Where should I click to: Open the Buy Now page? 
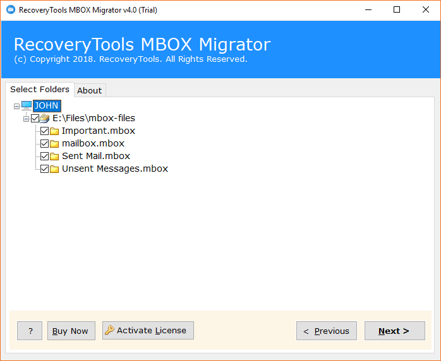(x=71, y=331)
